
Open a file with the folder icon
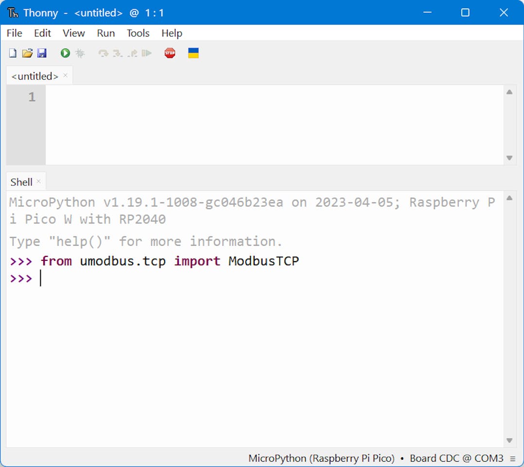[27, 53]
